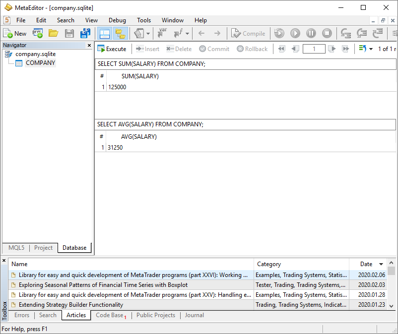
Task: Click the Insert row button
Action: tap(147, 49)
